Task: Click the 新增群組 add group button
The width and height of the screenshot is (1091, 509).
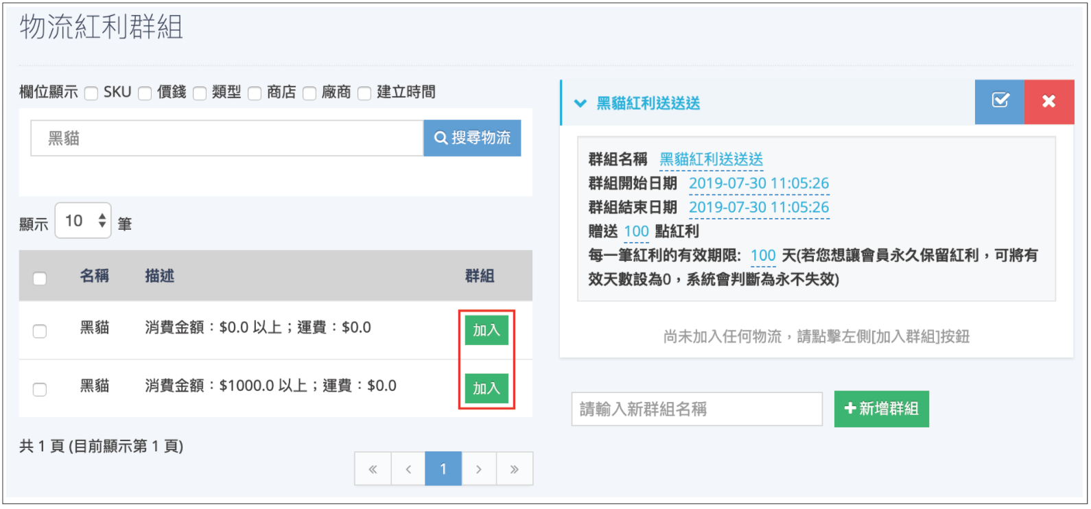Action: (882, 409)
